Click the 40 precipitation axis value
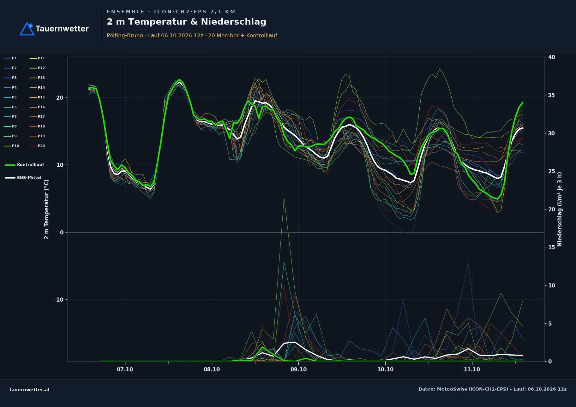Viewport: 576px width, 407px height. click(x=552, y=57)
